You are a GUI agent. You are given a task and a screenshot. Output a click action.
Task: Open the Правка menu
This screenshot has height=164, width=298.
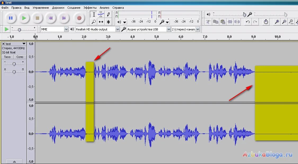coord(16,8)
